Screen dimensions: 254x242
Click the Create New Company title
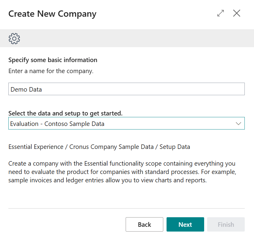[52, 14]
